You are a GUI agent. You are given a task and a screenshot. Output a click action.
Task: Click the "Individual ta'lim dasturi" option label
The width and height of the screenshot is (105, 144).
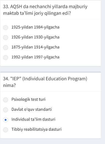(33, 119)
